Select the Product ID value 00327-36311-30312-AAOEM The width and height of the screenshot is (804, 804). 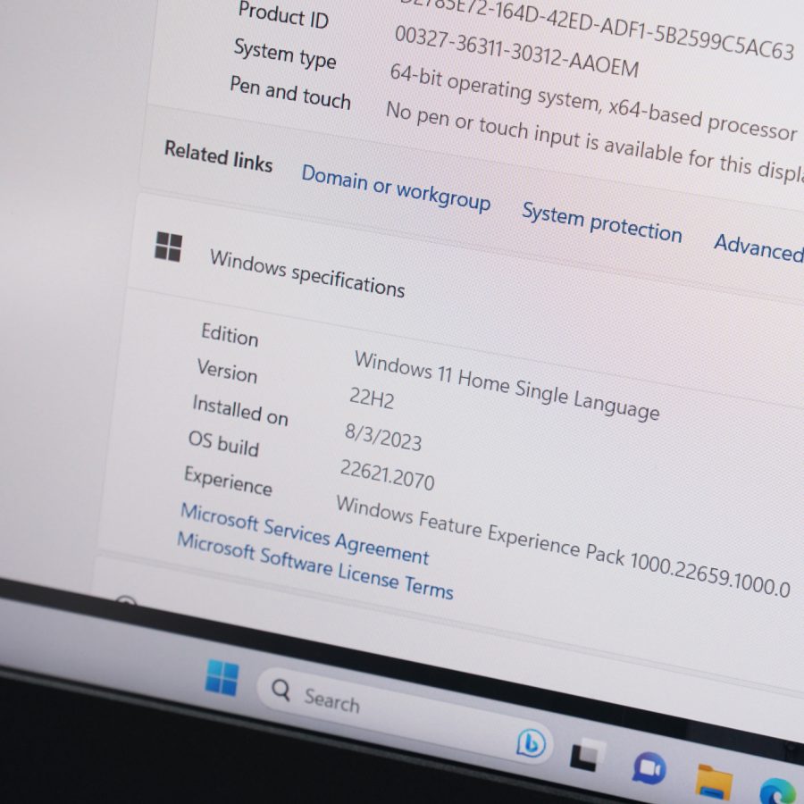(x=517, y=51)
